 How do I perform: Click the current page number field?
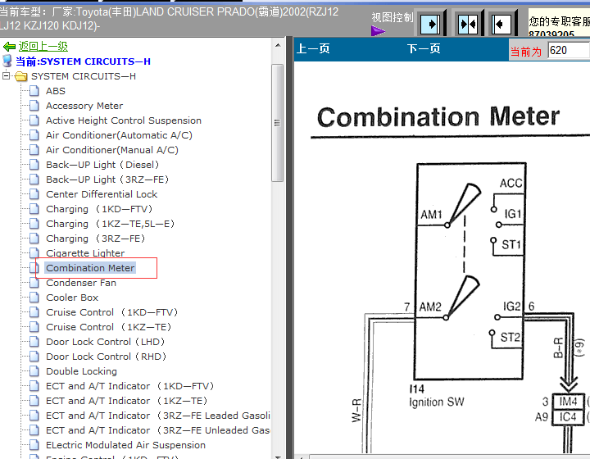point(569,50)
